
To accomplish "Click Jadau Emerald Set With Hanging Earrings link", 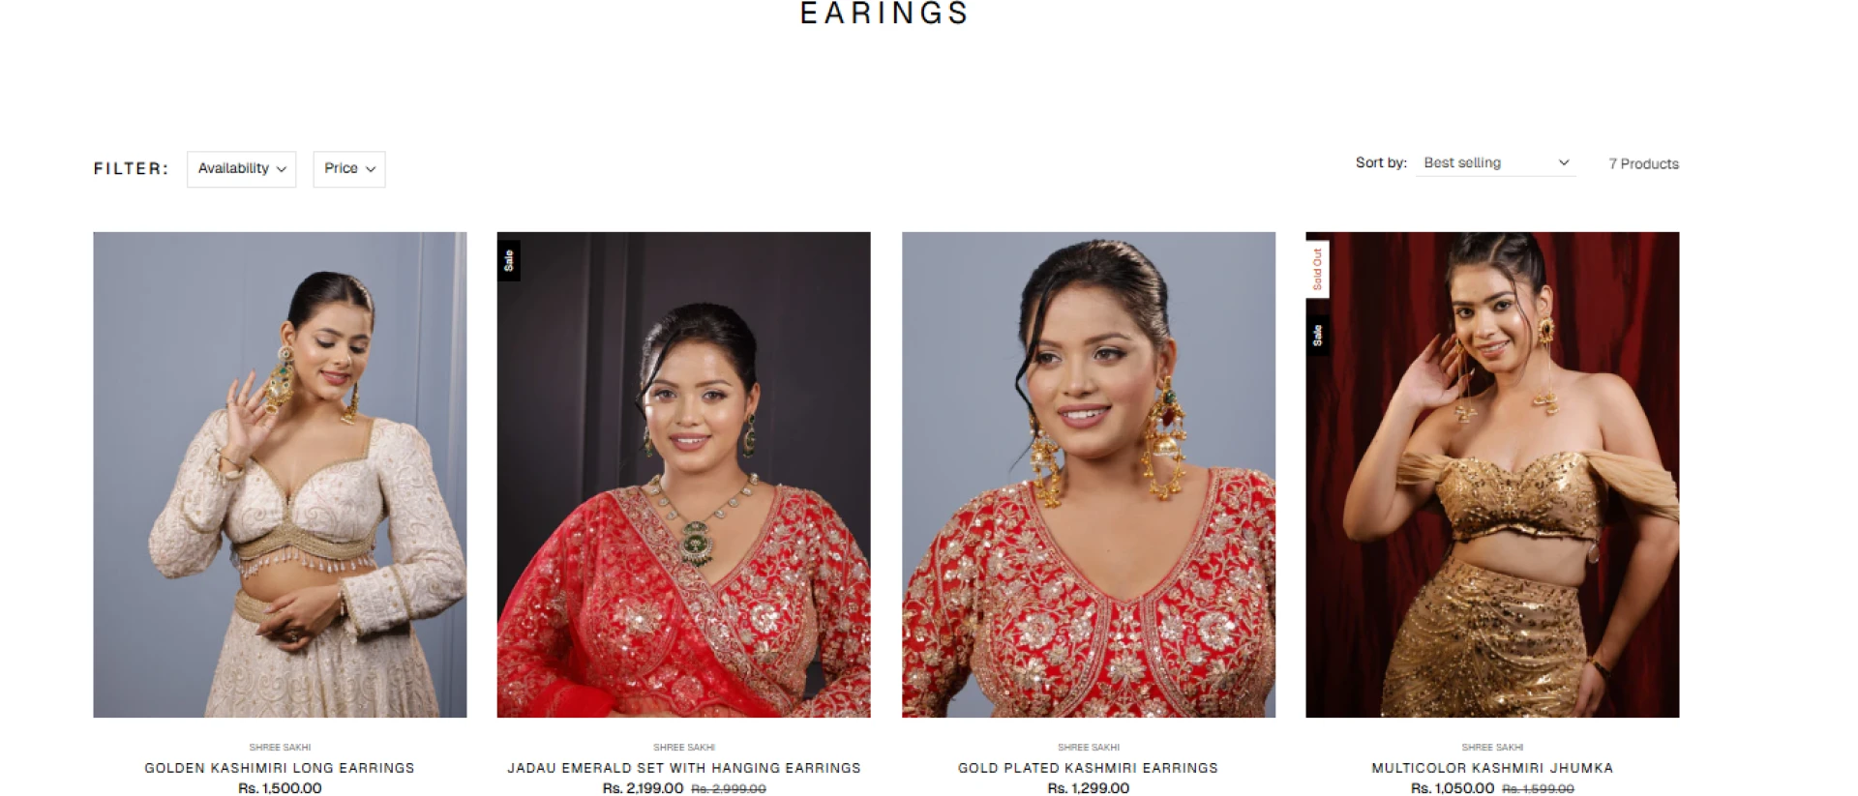I will pos(684,768).
